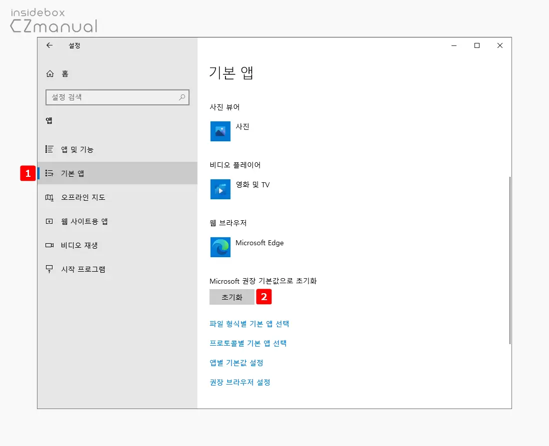
Task: Select 기본 앱 in the sidebar
Action: [117, 173]
